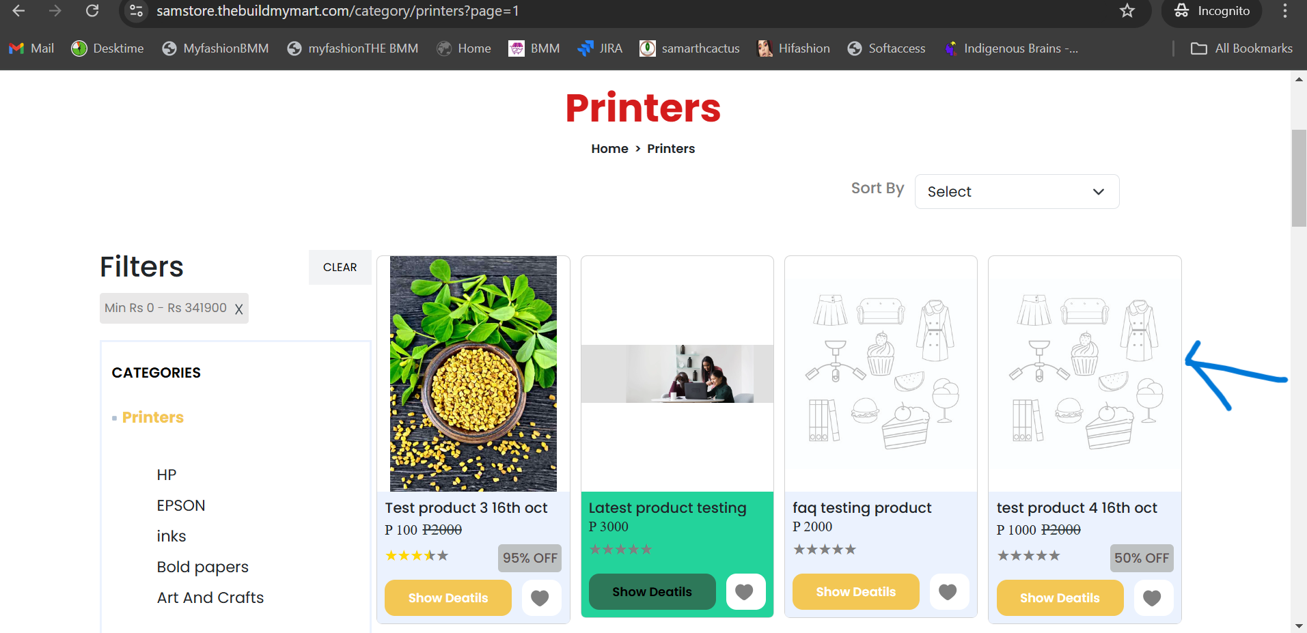Open Chrome three-dot menu

tap(1285, 11)
